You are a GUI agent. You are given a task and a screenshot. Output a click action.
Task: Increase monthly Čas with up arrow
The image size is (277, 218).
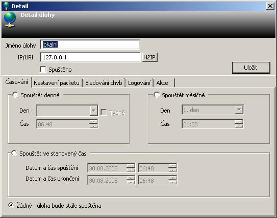(x=239, y=122)
